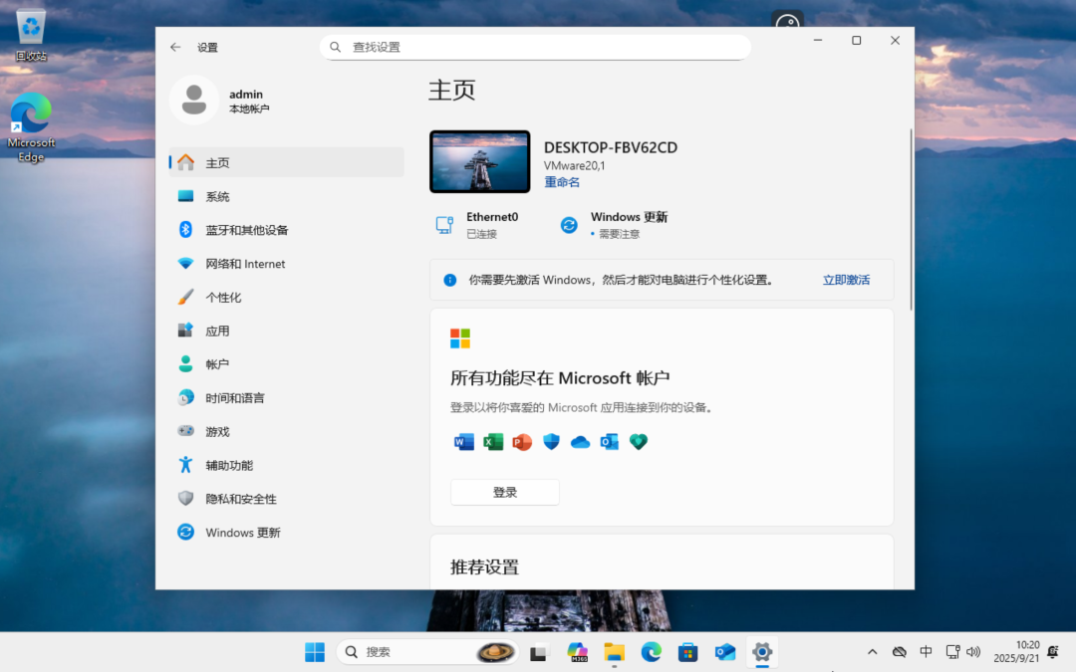
Task: Open Bluetooth and other devices settings
Action: (246, 230)
